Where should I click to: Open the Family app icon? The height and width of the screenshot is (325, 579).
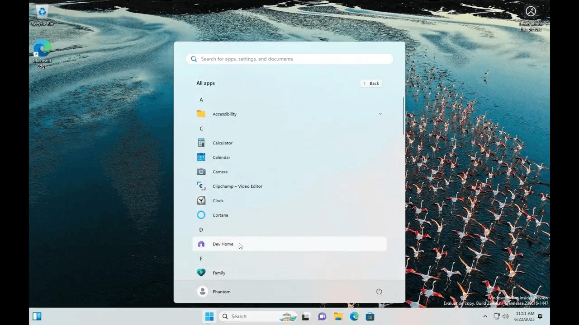[201, 273]
